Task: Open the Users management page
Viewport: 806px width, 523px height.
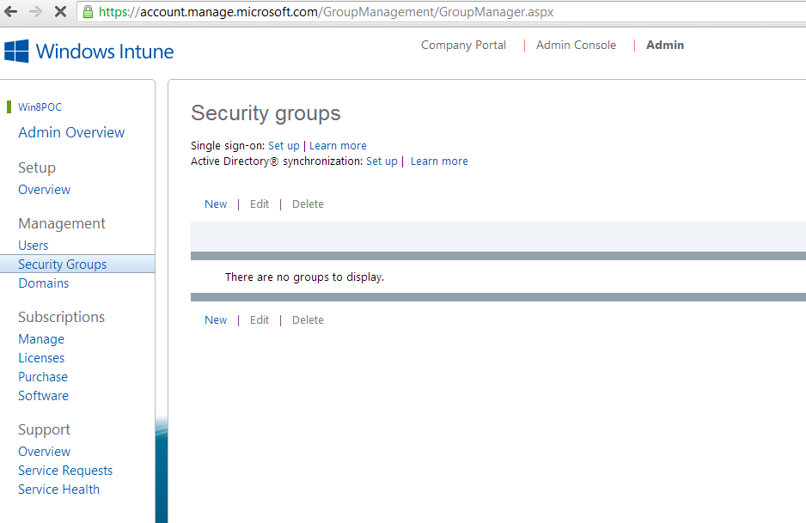Action: (33, 245)
